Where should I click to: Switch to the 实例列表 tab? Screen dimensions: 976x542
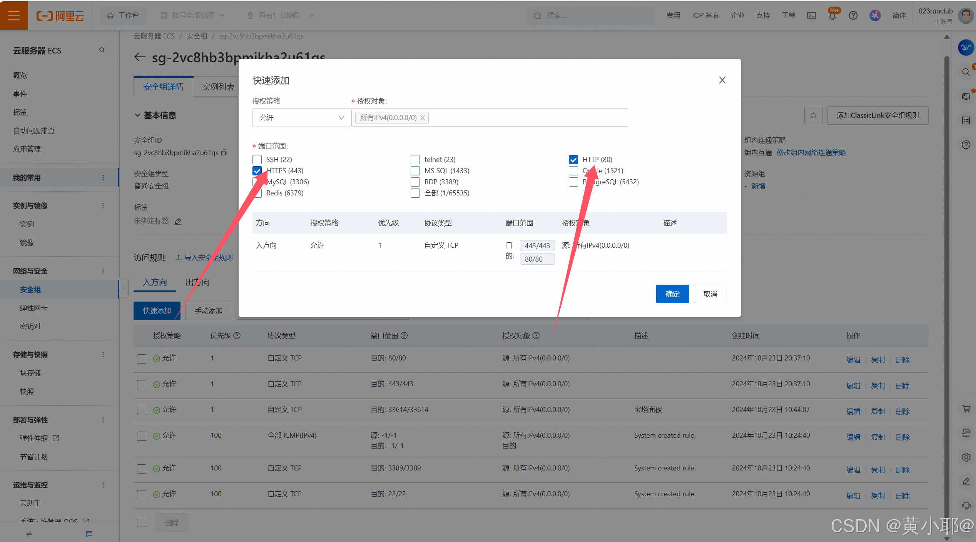(218, 87)
